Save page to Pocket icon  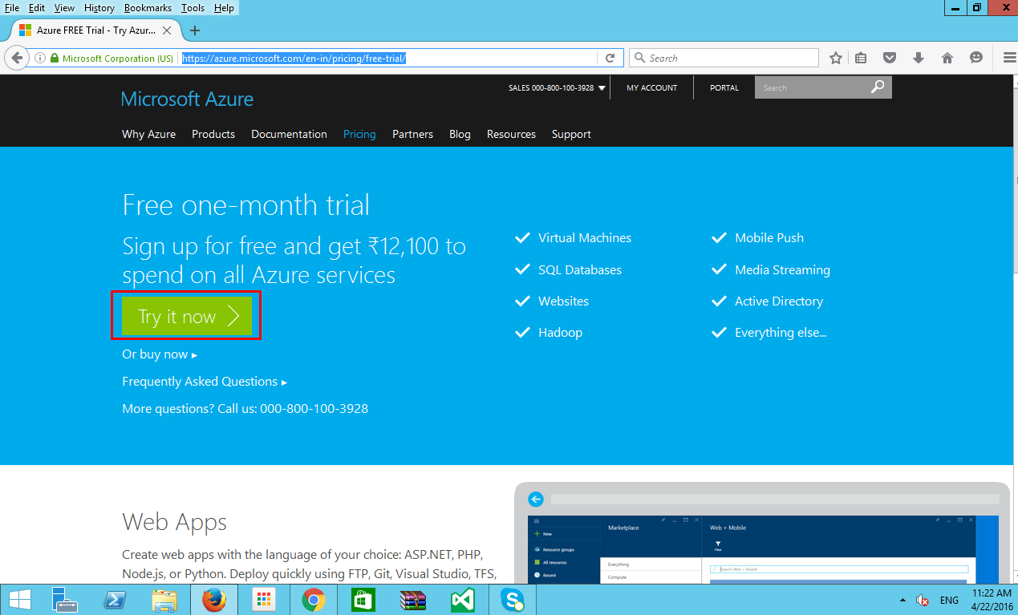pos(890,58)
